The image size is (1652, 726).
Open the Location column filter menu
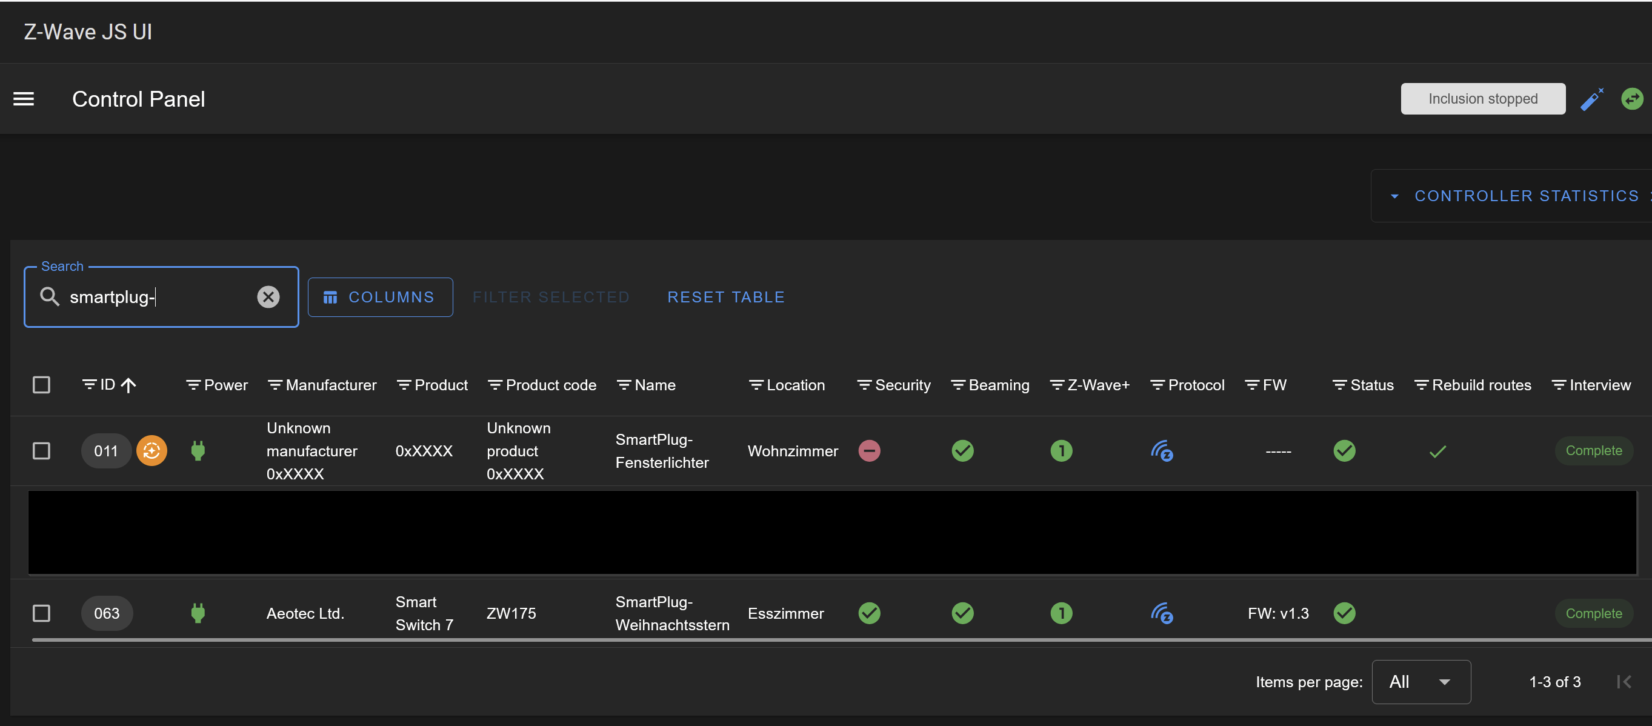pos(756,385)
